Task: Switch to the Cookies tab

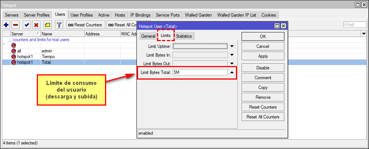Action: pos(269,15)
